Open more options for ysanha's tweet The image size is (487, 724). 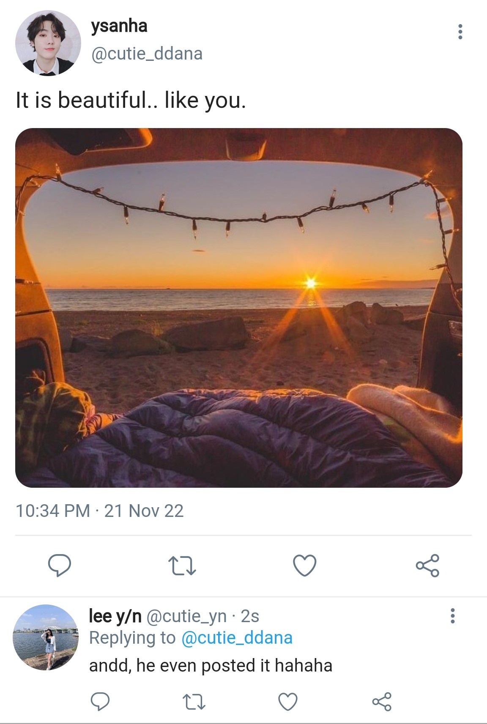(460, 32)
